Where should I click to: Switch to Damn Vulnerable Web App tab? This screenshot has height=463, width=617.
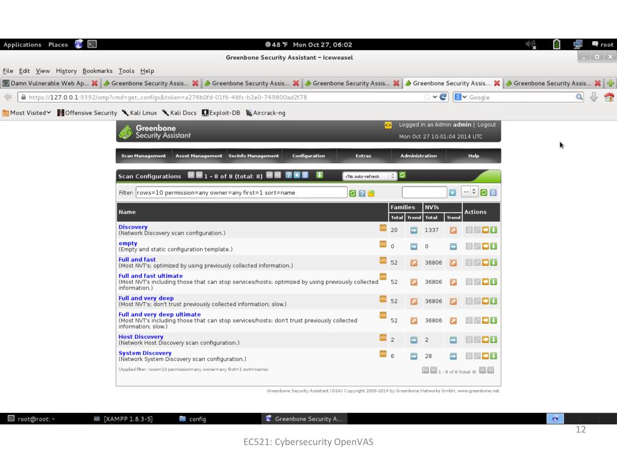(x=50, y=83)
